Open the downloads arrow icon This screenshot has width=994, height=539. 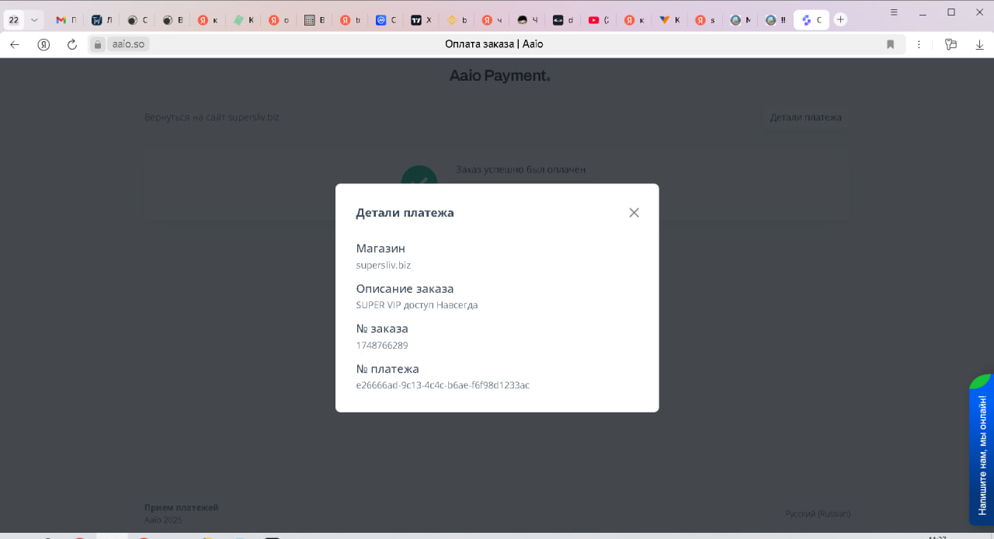pyautogui.click(x=979, y=44)
